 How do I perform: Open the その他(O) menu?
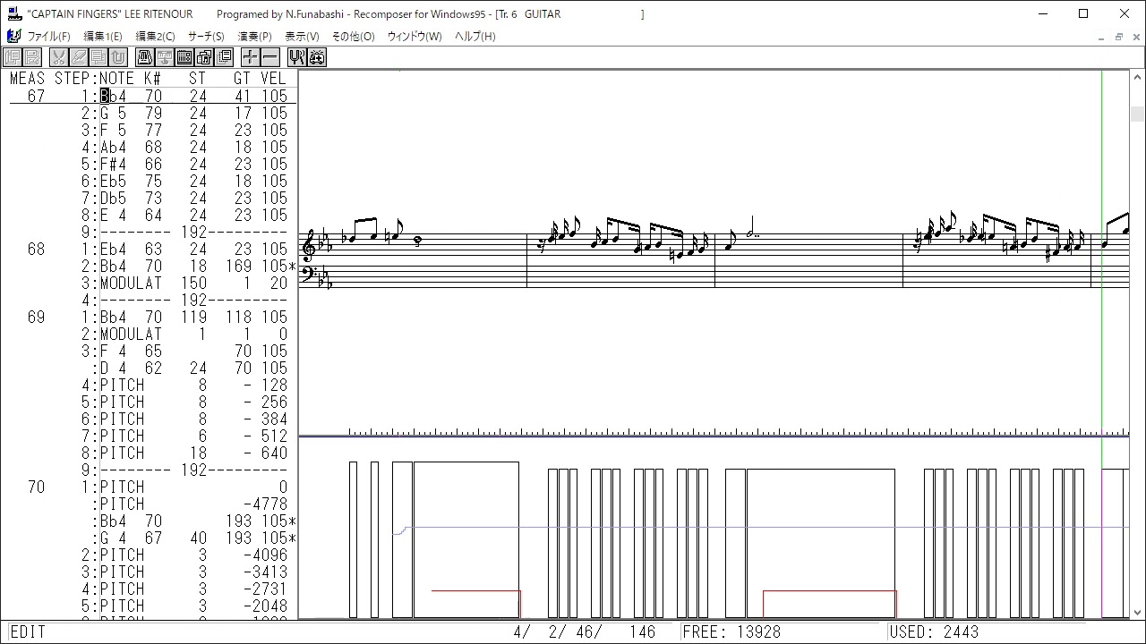pos(353,37)
